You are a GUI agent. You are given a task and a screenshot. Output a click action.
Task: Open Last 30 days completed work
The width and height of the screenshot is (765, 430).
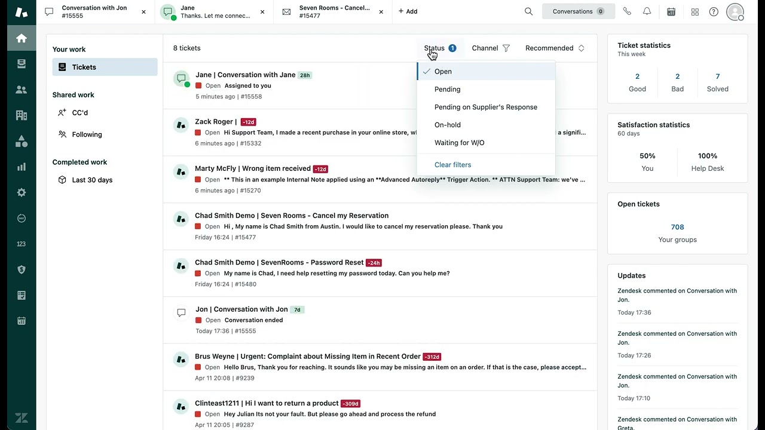[x=92, y=180]
